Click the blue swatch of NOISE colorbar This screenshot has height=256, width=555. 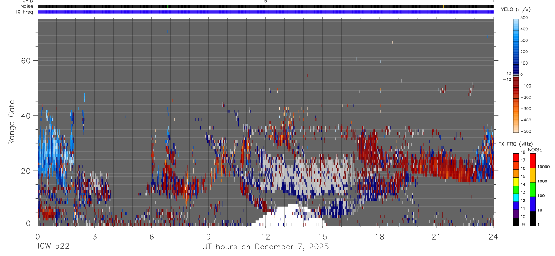[x=533, y=204]
